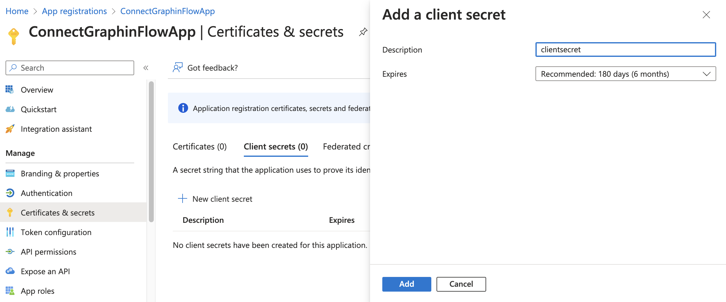Click the Add button

pyautogui.click(x=406, y=284)
